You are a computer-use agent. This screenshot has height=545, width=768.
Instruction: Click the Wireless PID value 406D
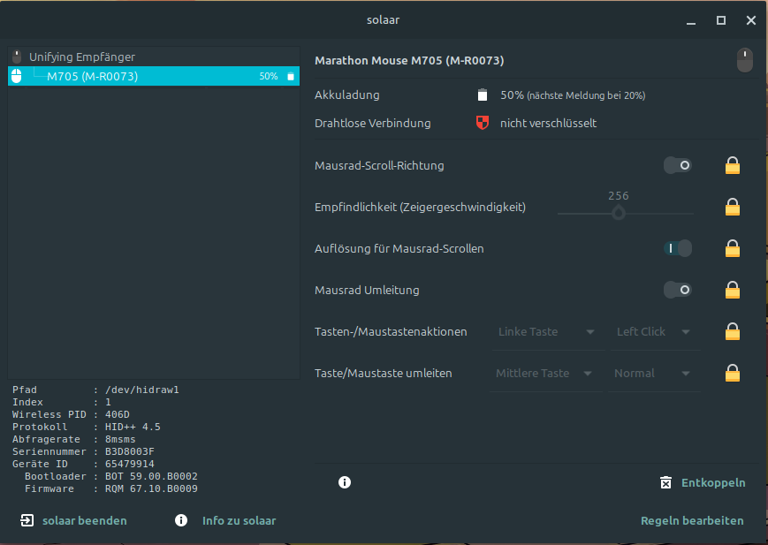tap(117, 414)
